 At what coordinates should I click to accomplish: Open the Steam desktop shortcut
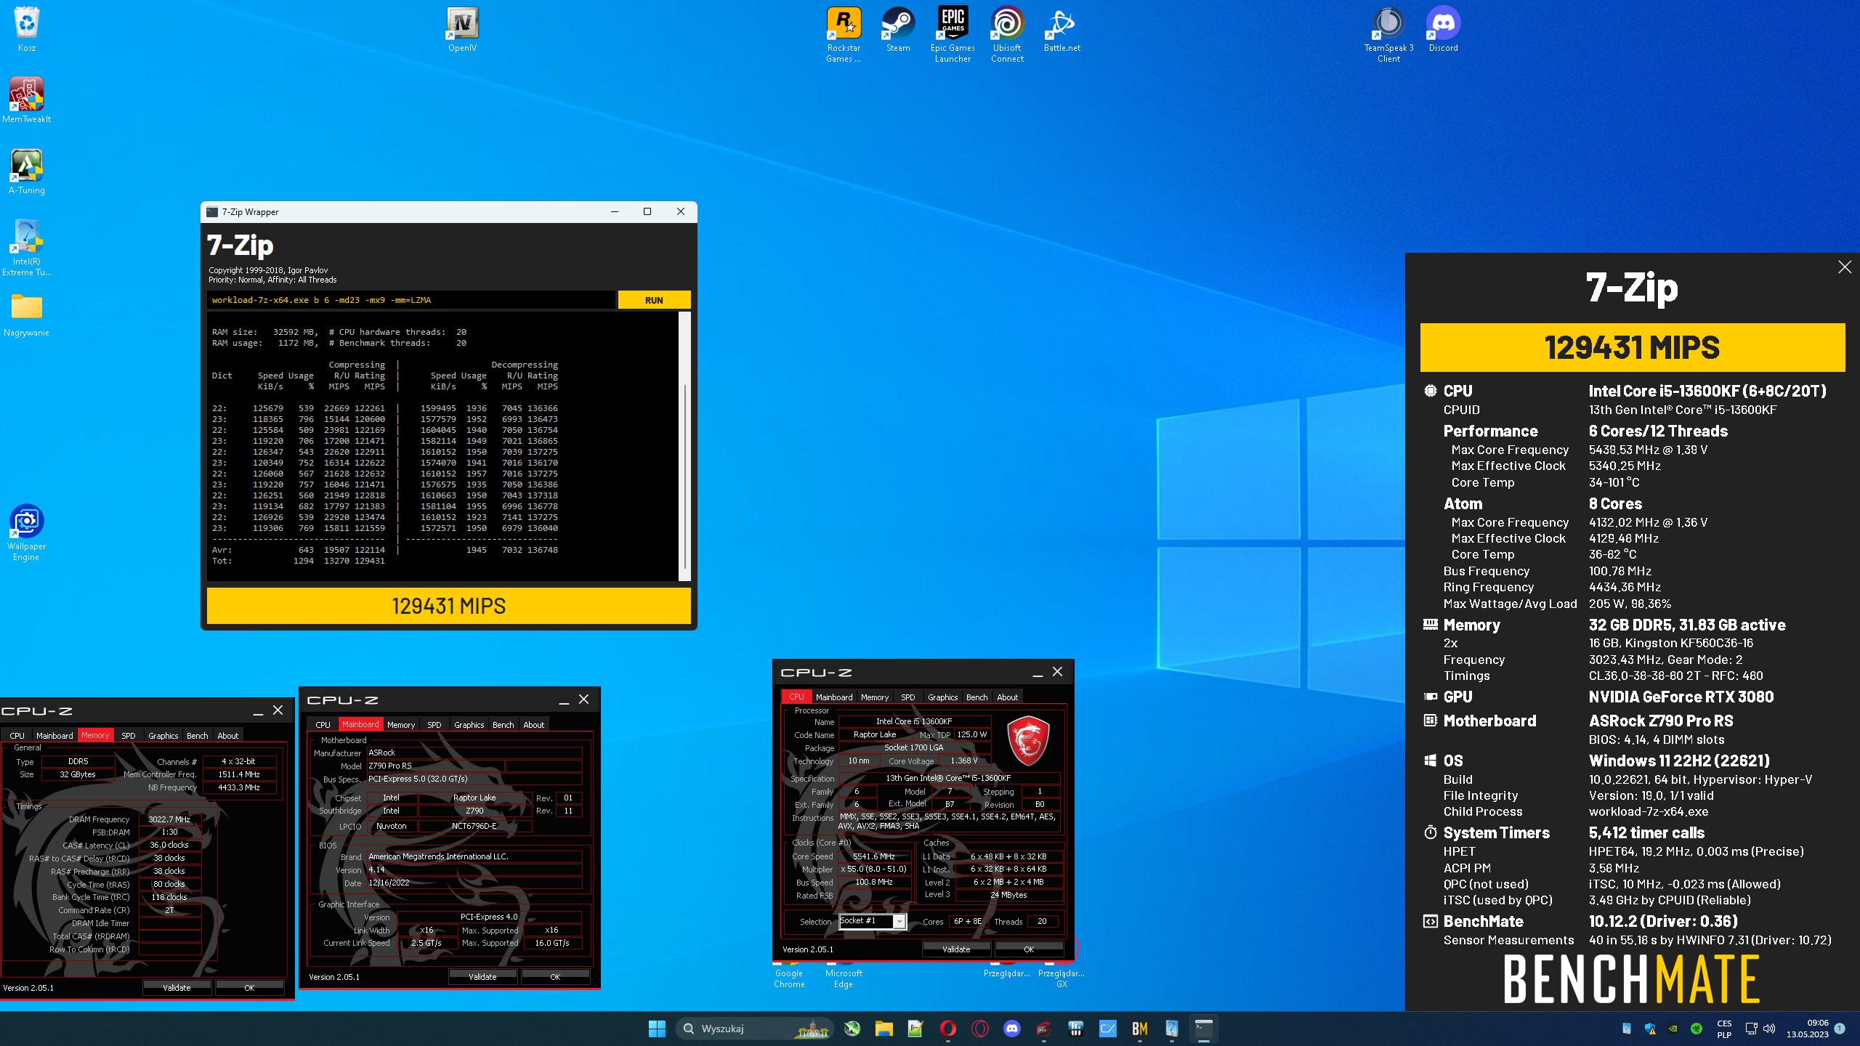(898, 29)
